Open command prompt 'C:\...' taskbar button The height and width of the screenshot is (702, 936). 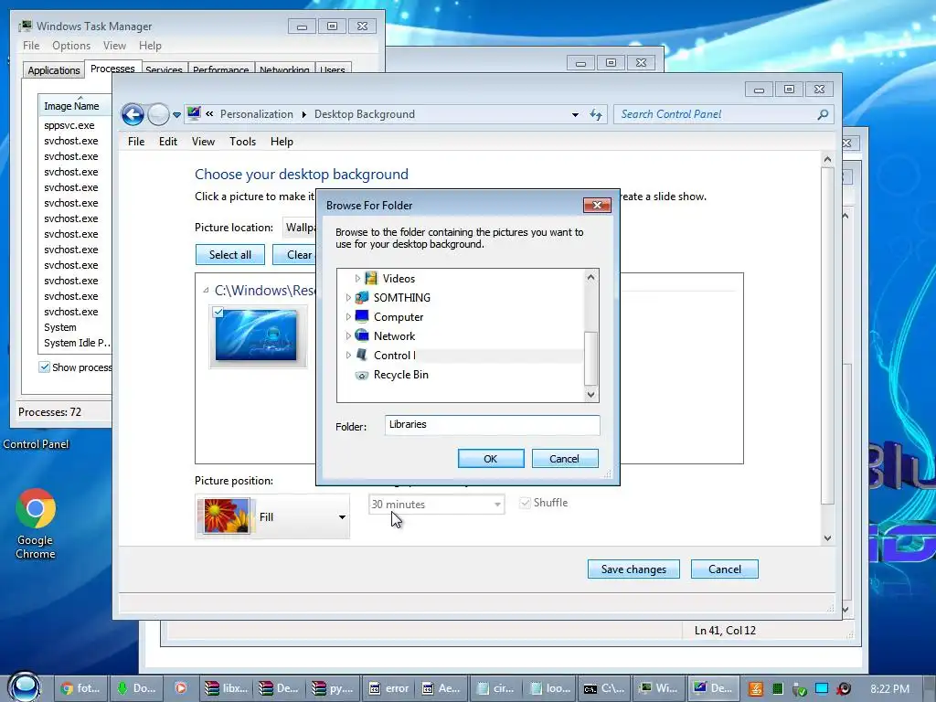pyautogui.click(x=604, y=687)
